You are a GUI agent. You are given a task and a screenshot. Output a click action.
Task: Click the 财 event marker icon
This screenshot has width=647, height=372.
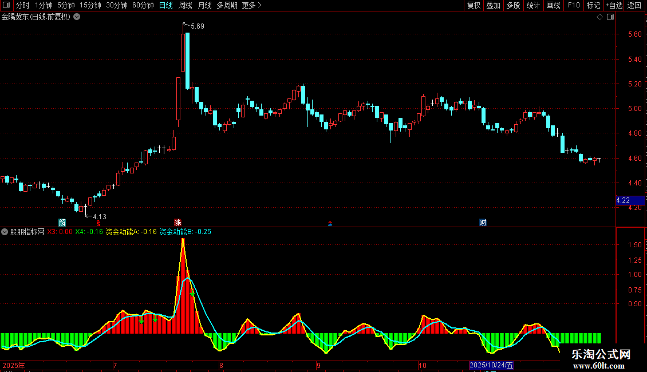(x=483, y=223)
